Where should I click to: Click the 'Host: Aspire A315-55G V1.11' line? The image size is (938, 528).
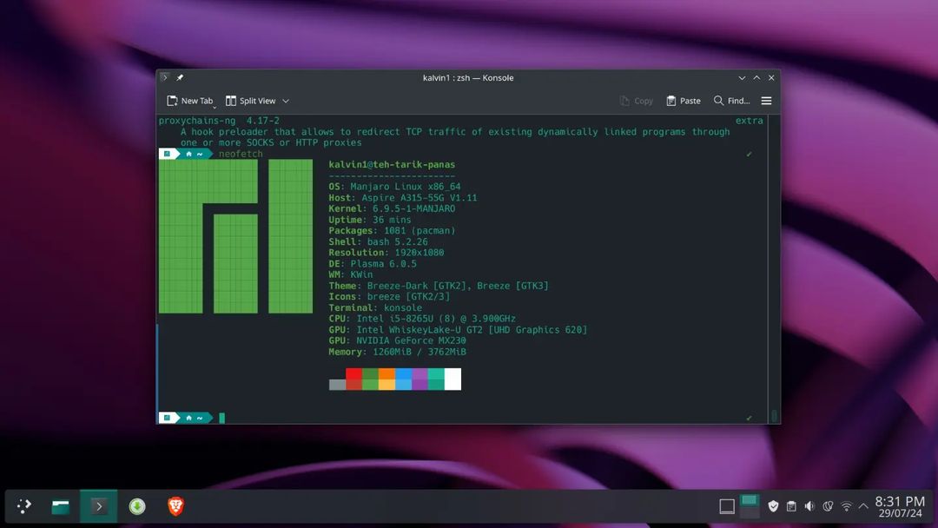[403, 197]
